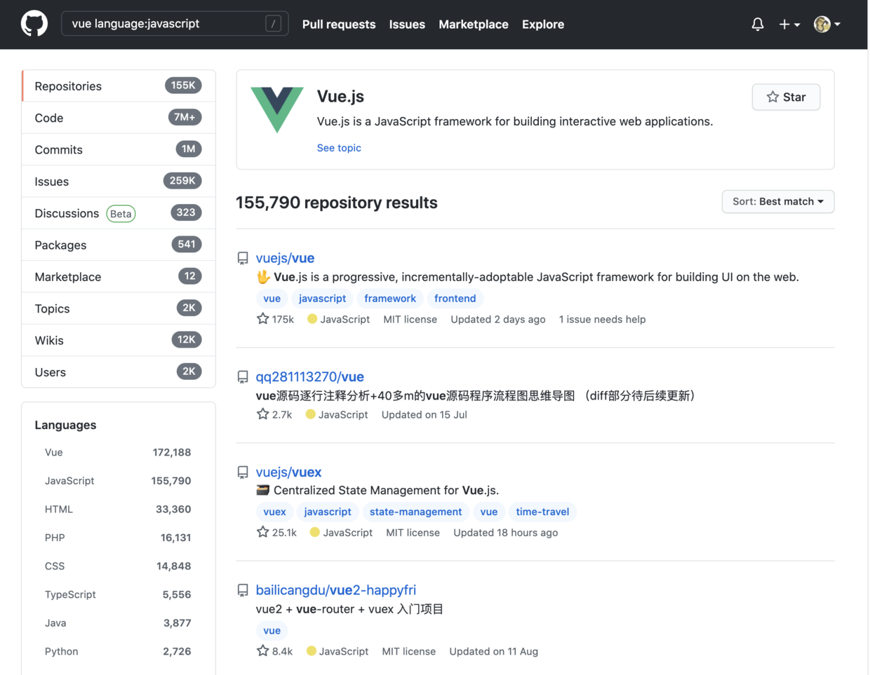Open your profile avatar in the header
The height and width of the screenshot is (675, 870).
[x=821, y=24]
